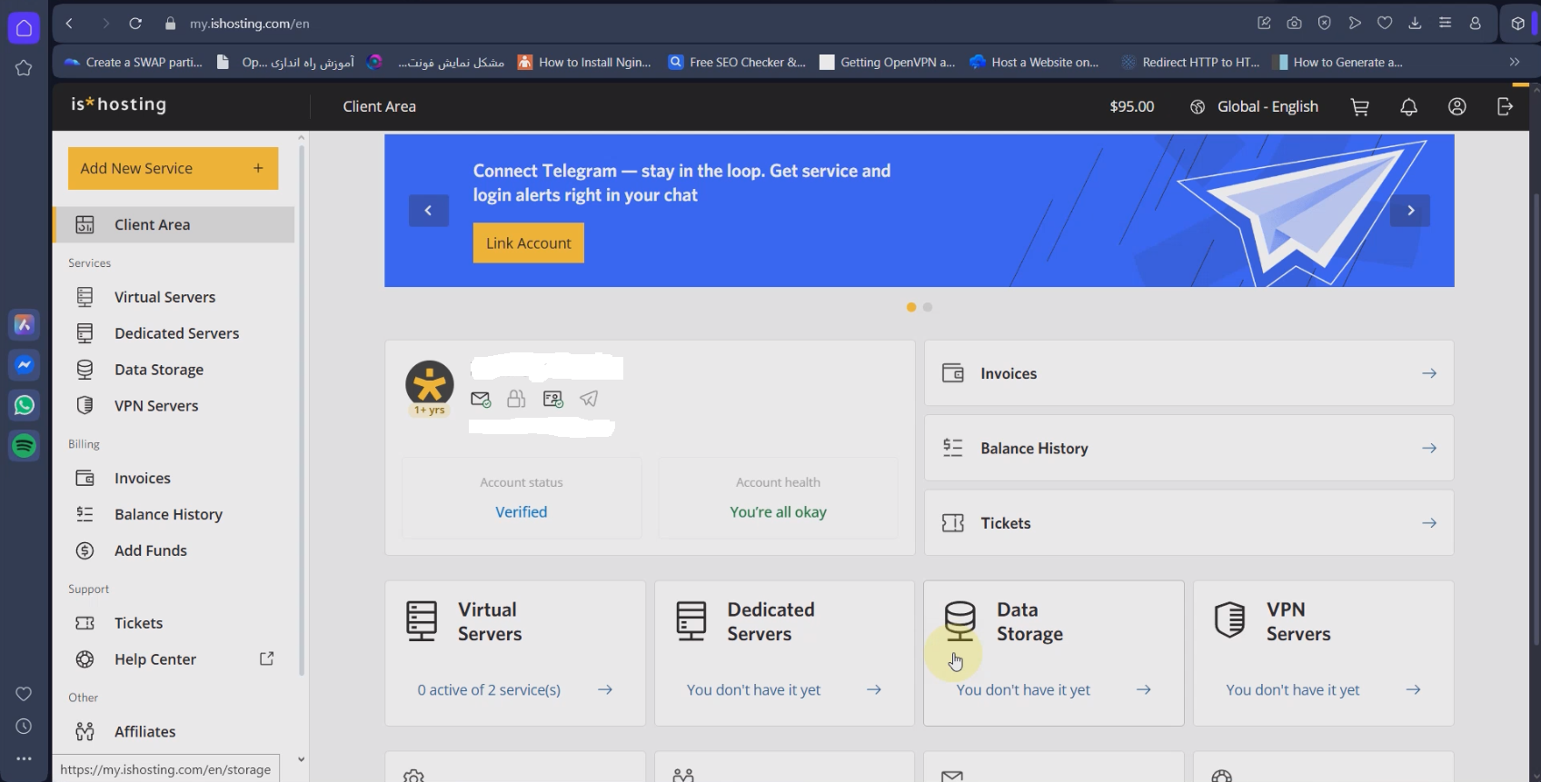This screenshot has width=1541, height=782.
Task: Click the browser reload icon
Action: point(135,24)
